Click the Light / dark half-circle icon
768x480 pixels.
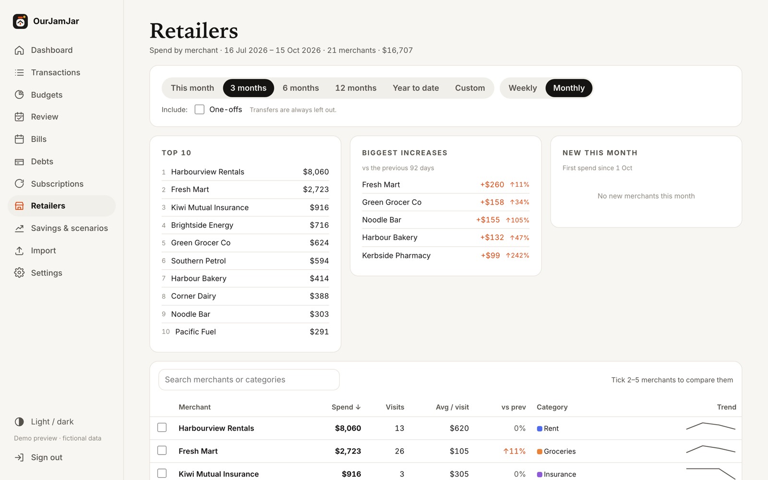pos(19,422)
